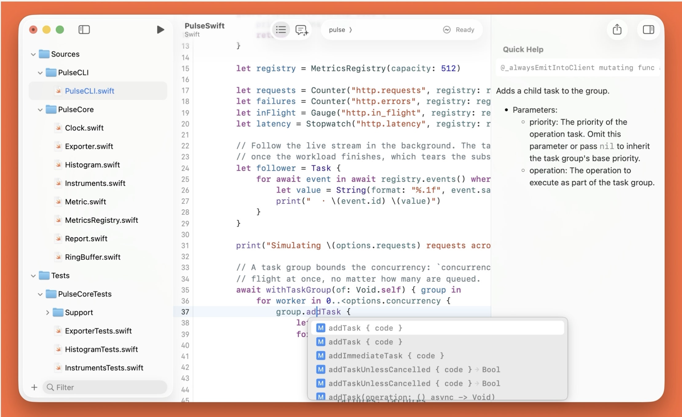This screenshot has height=417, width=682.
Task: Click the Quick Help heading
Action: point(523,49)
